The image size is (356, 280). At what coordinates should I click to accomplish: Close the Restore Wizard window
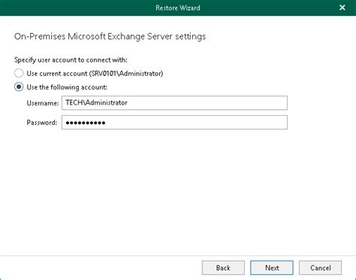(x=342, y=8)
